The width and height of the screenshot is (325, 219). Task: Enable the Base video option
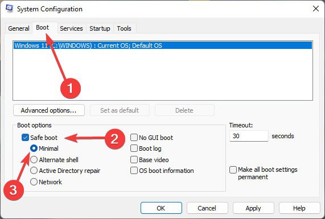(x=134, y=160)
